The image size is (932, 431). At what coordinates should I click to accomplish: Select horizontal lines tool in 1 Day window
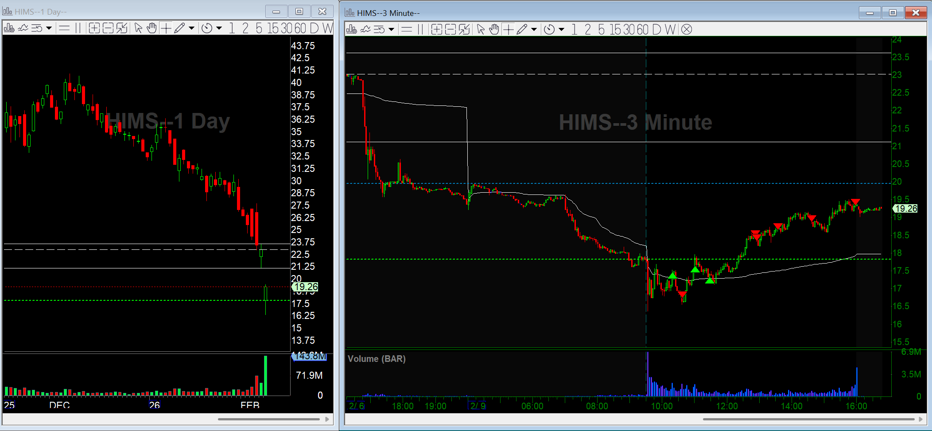(64, 28)
